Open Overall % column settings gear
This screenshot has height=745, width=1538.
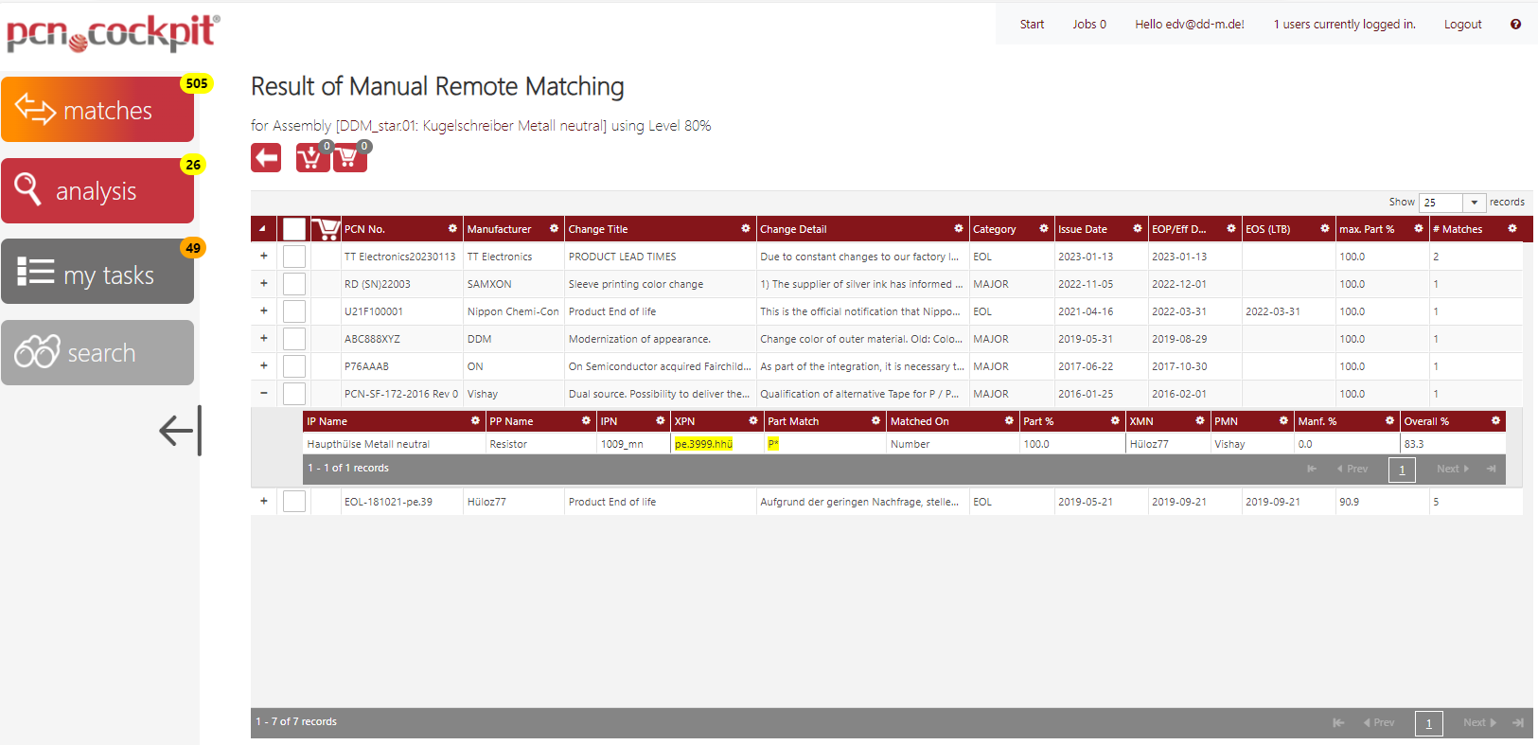[1495, 420]
